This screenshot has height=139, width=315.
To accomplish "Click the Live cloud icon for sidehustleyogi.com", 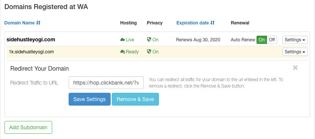I will click(123, 40).
